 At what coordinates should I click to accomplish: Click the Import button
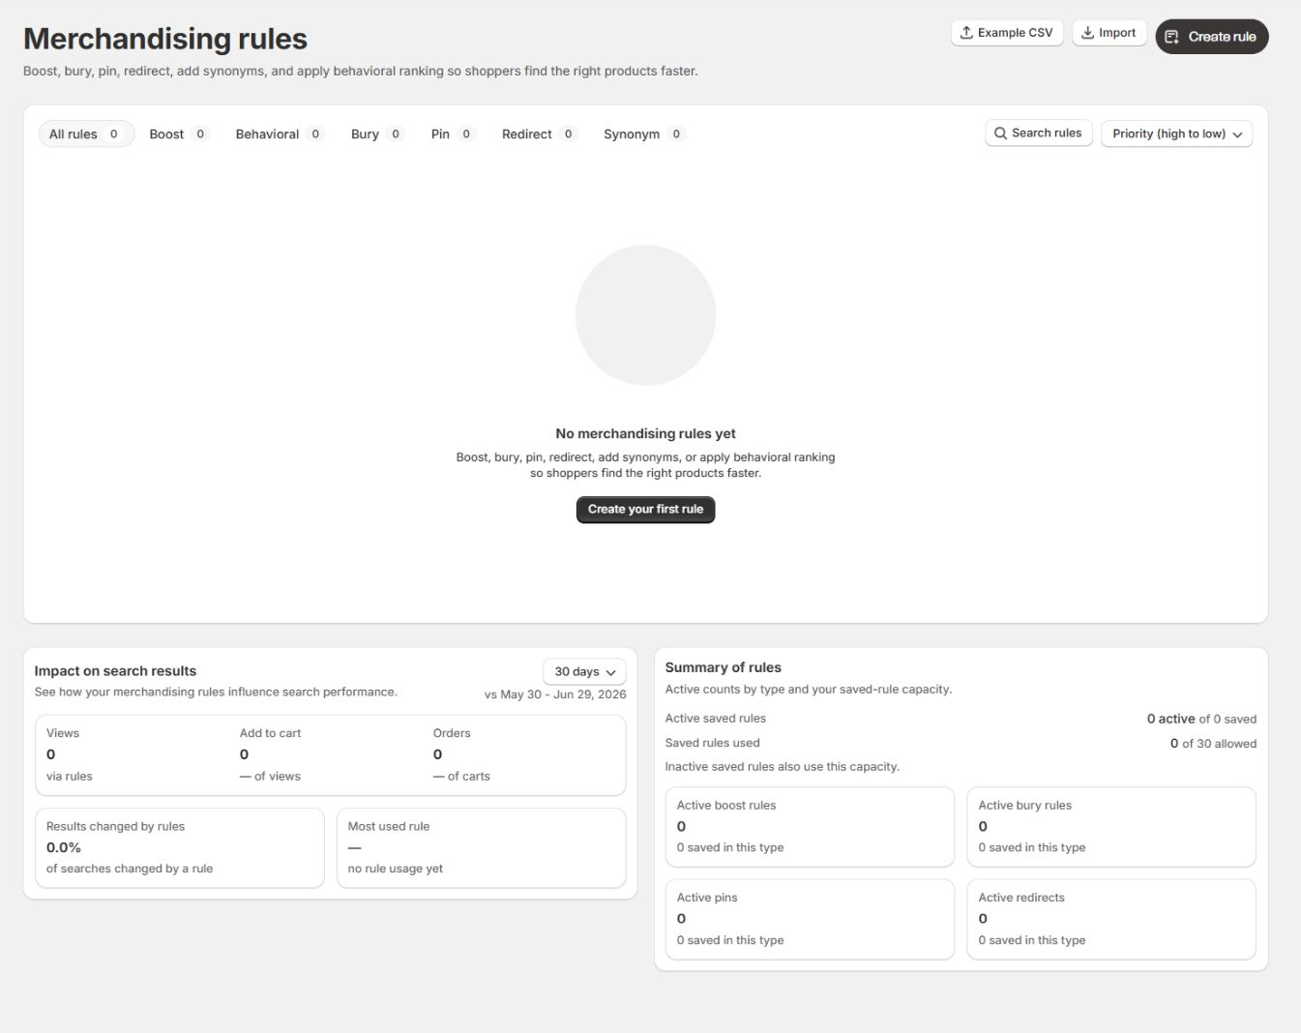[1109, 33]
